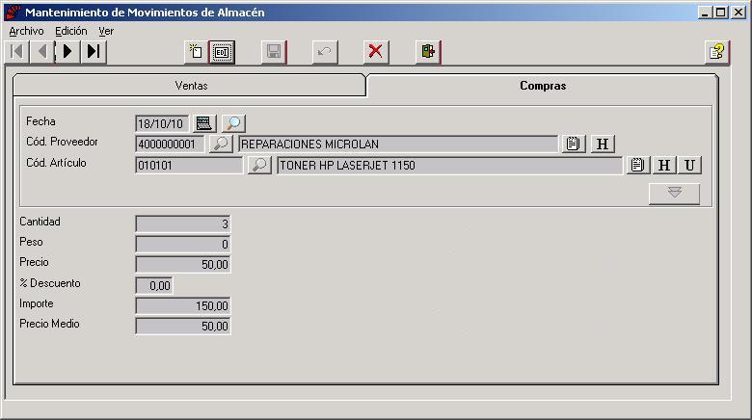Click provider name field REPARACIONES MICROLAN

[x=398, y=144]
